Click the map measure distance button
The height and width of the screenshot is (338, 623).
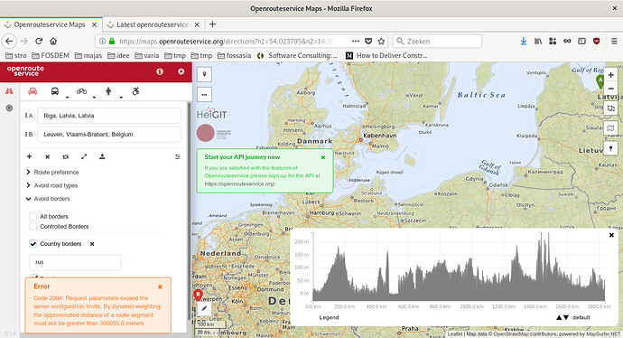[x=205, y=95]
